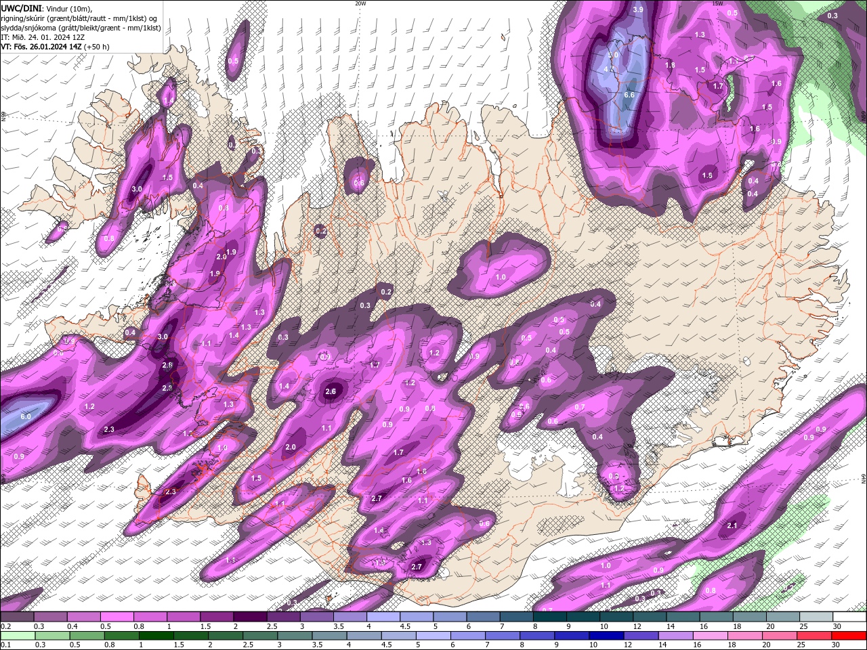Click the "slydda/snjókoma" legend description line

pos(81,28)
